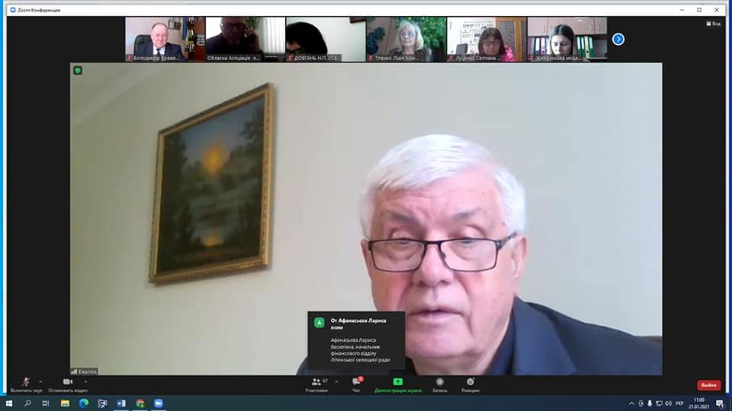Click the red Выйти leave button

pos(708,385)
